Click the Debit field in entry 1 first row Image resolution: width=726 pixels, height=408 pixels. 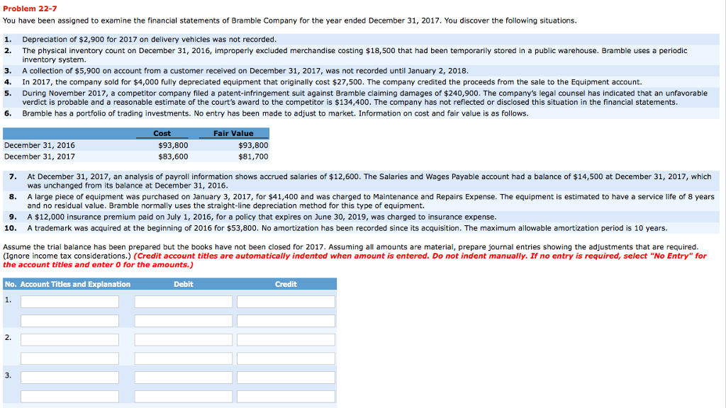pos(182,301)
